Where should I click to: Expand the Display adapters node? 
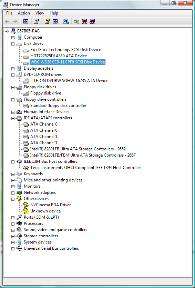[x=13, y=69]
